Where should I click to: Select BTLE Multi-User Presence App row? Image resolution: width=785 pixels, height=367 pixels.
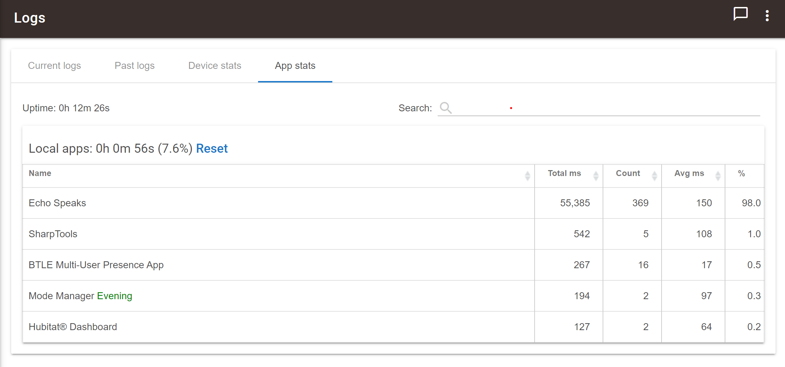[x=96, y=265]
